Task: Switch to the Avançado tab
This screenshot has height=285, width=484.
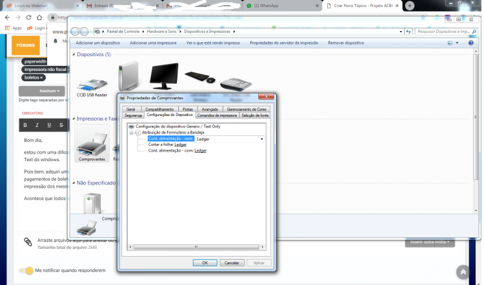Action: pos(210,109)
